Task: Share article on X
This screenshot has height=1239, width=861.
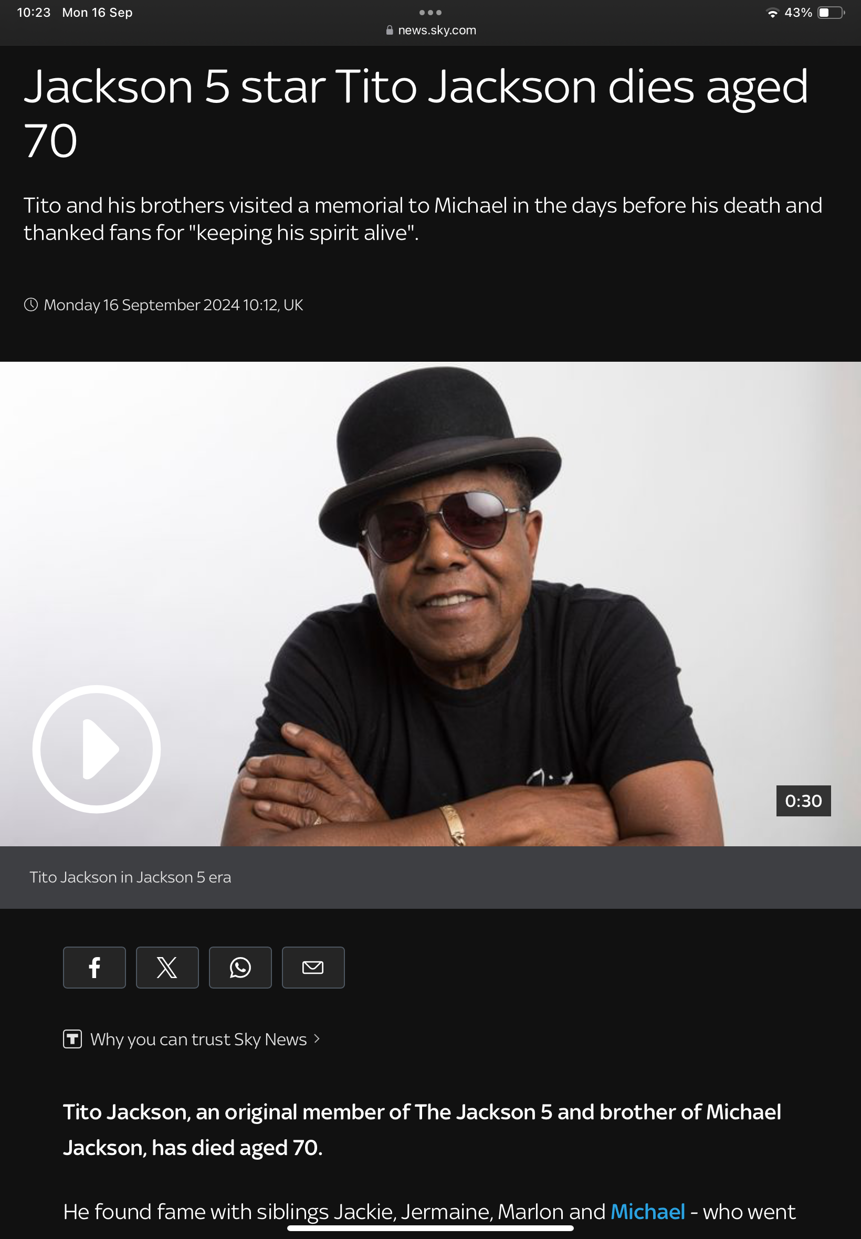Action: 167,967
